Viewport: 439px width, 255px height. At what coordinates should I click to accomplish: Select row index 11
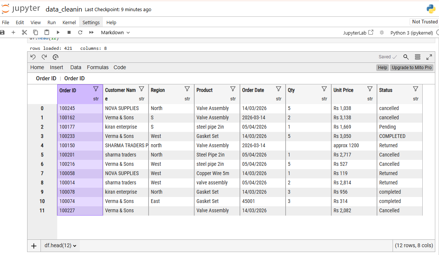(x=42, y=210)
